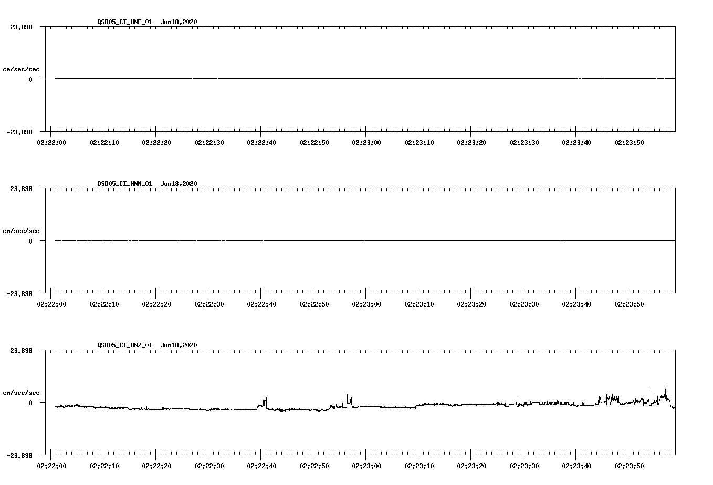Click the zero axis label on HNE chart

coord(30,79)
